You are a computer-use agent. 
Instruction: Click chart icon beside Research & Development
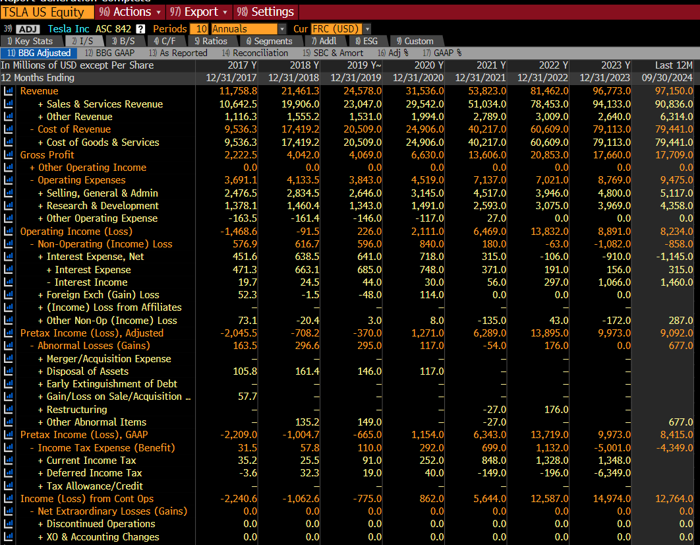pos(8,205)
